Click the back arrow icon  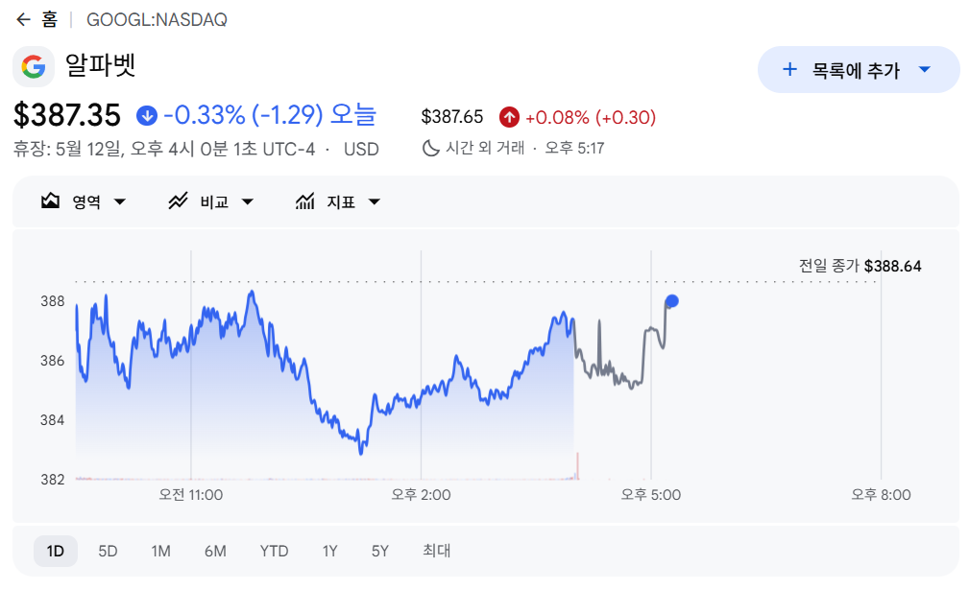[x=23, y=20]
